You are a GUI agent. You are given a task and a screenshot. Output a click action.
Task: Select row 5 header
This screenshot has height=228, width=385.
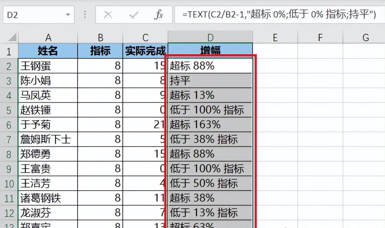(9, 110)
